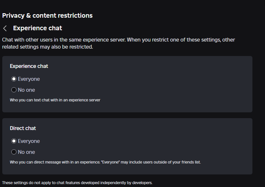Click the intro paragraph about experience servers
The height and width of the screenshot is (187, 265).
[x=118, y=43]
